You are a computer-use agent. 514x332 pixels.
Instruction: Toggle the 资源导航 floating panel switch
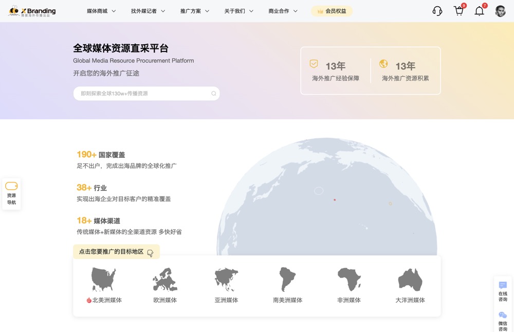coord(11,185)
